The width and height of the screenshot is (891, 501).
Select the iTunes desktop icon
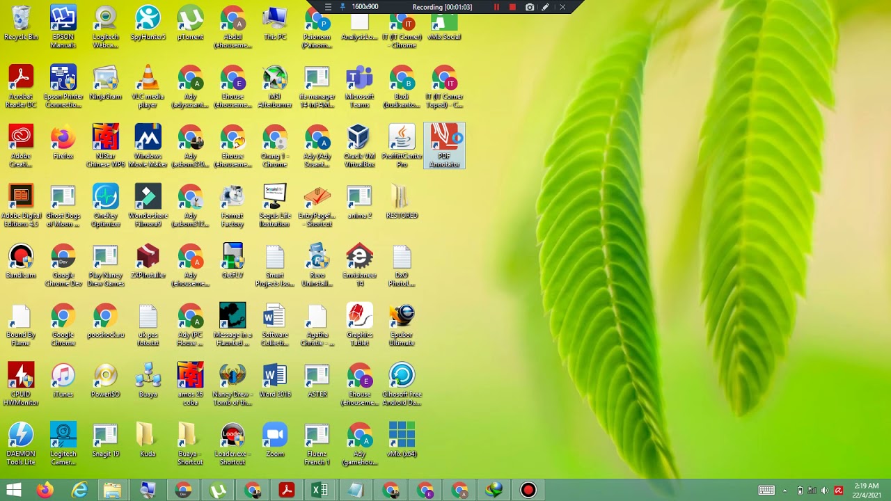(x=63, y=381)
